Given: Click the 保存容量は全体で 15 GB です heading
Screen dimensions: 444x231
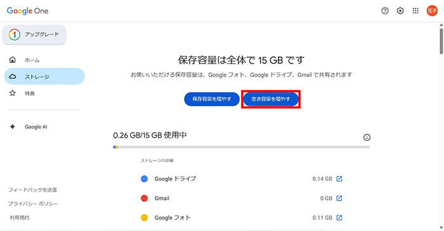Looking at the screenshot, I should 241,60.
